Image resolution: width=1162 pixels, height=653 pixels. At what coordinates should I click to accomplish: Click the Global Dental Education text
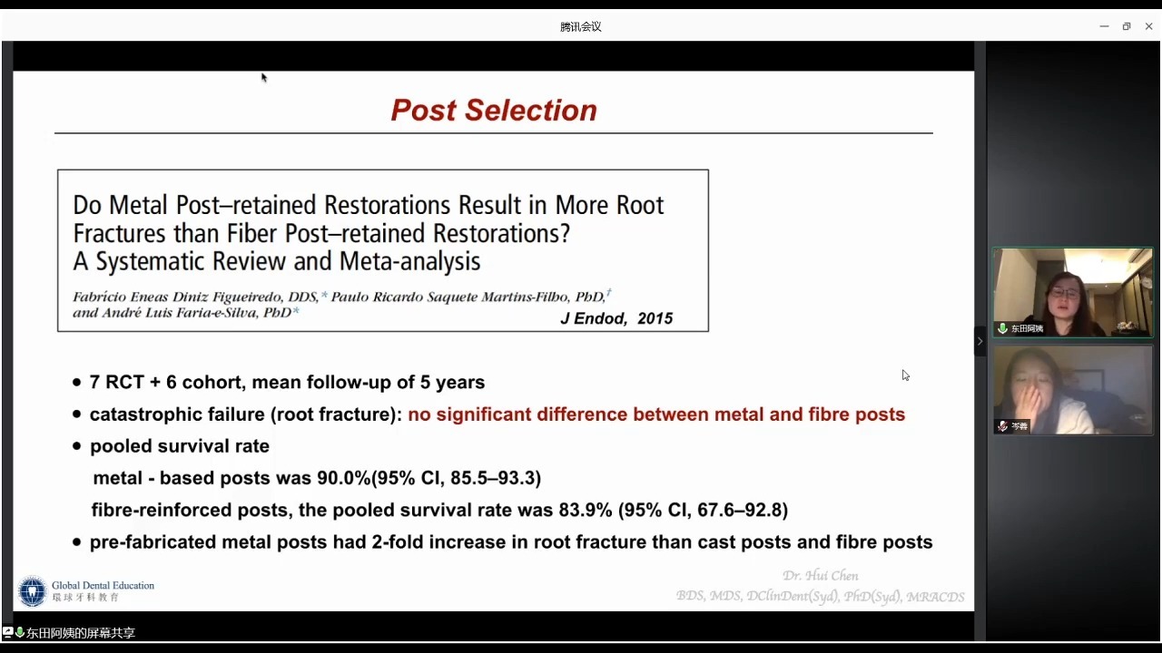pyautogui.click(x=103, y=586)
